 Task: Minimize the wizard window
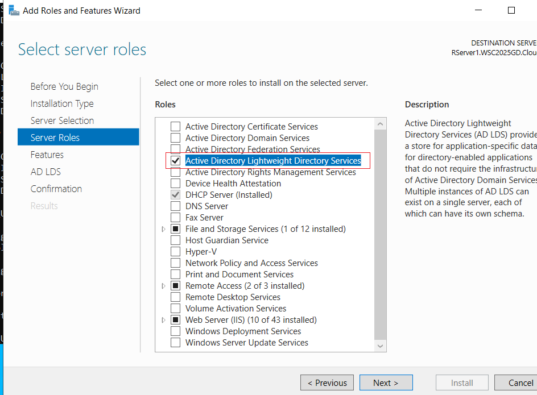click(478, 10)
